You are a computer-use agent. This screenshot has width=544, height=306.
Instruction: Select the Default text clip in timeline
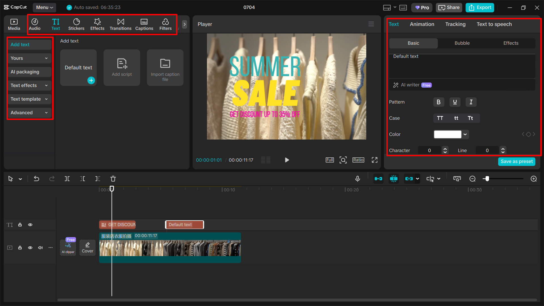click(184, 224)
